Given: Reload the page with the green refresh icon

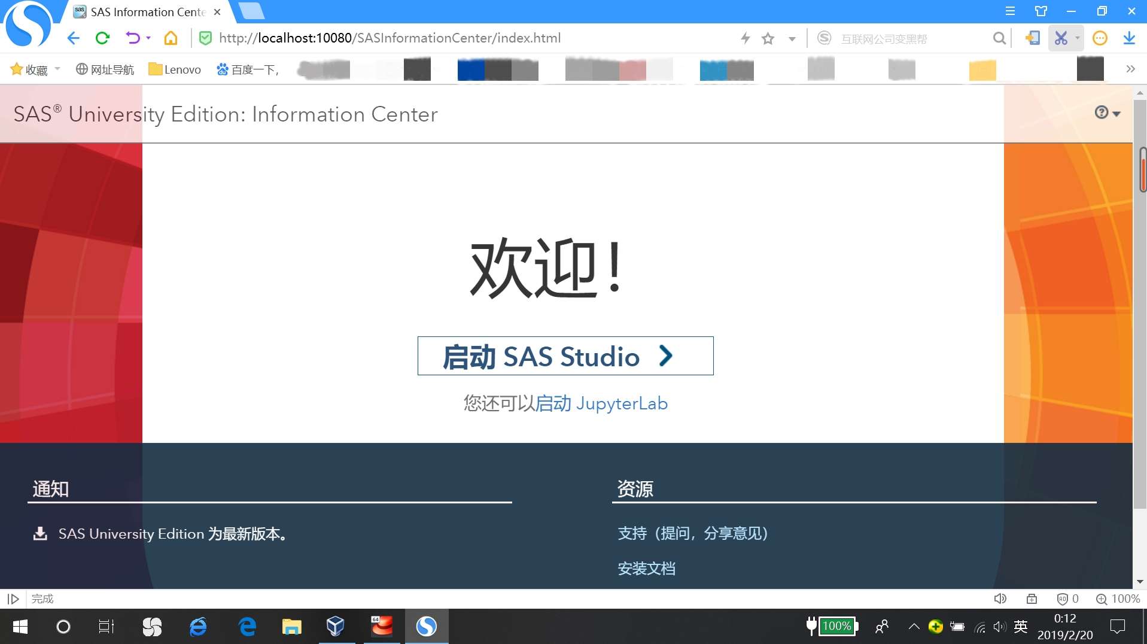Looking at the screenshot, I should [102, 38].
